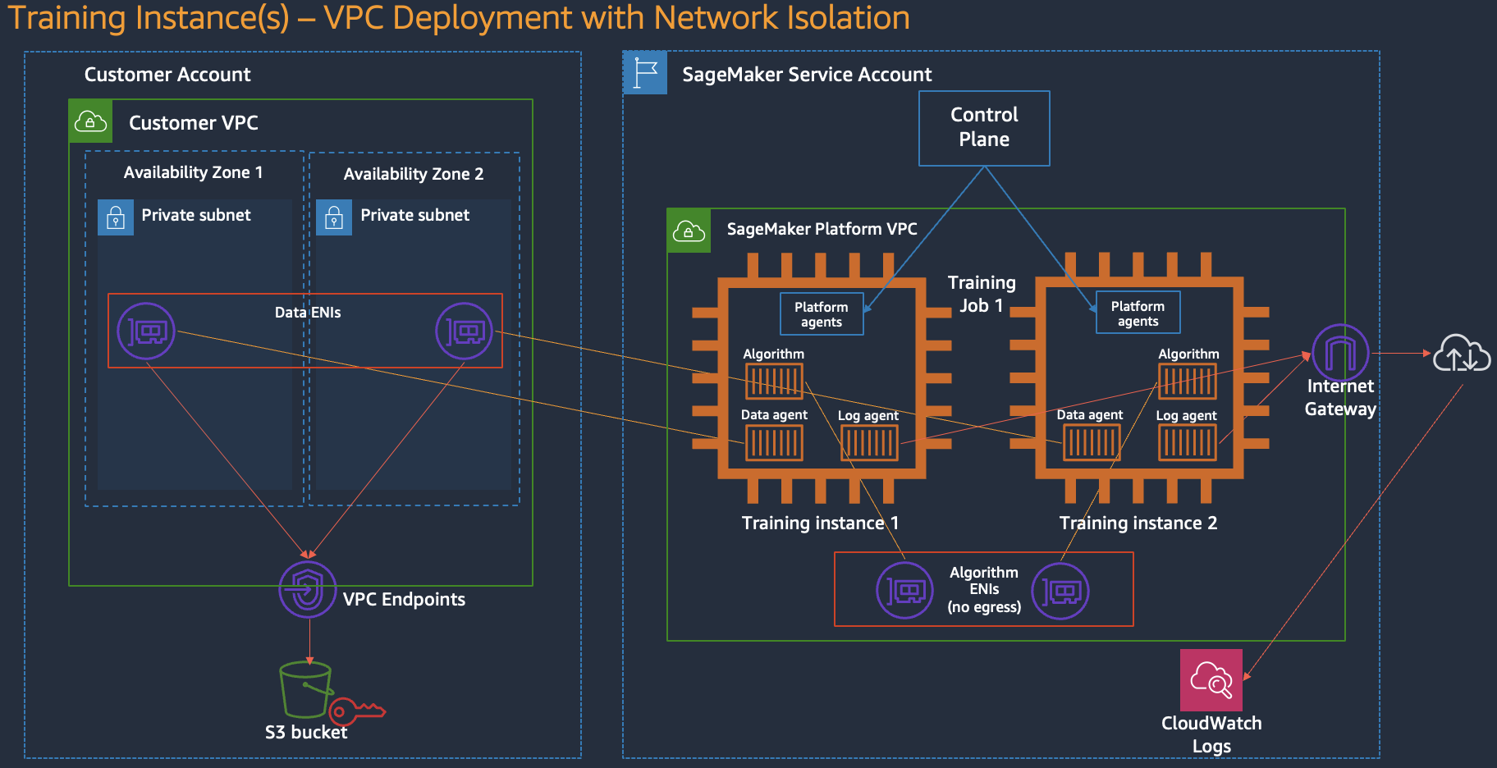Screen dimensions: 1497x768
Task: Click the "Data agent" label in Training instance 1
Action: click(x=774, y=415)
